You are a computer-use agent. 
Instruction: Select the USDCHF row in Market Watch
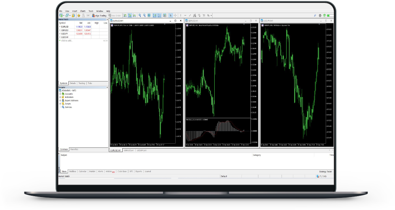[x=83, y=37]
